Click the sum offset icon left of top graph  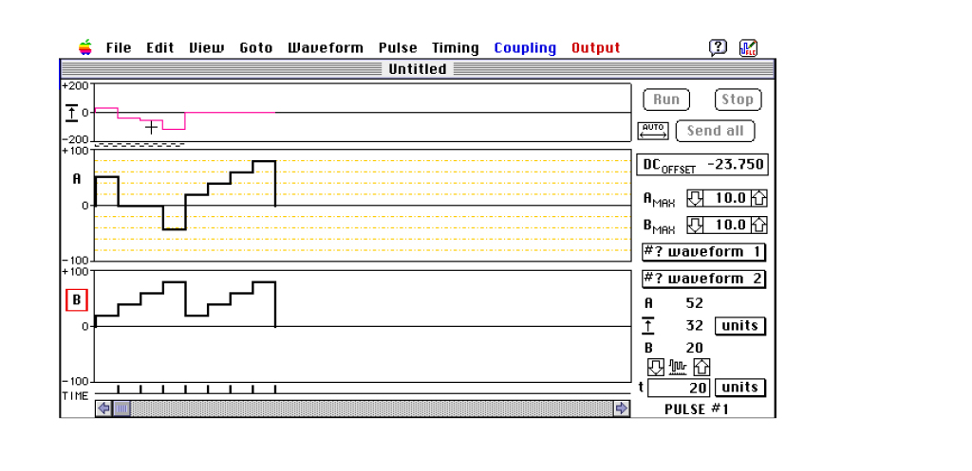72,113
